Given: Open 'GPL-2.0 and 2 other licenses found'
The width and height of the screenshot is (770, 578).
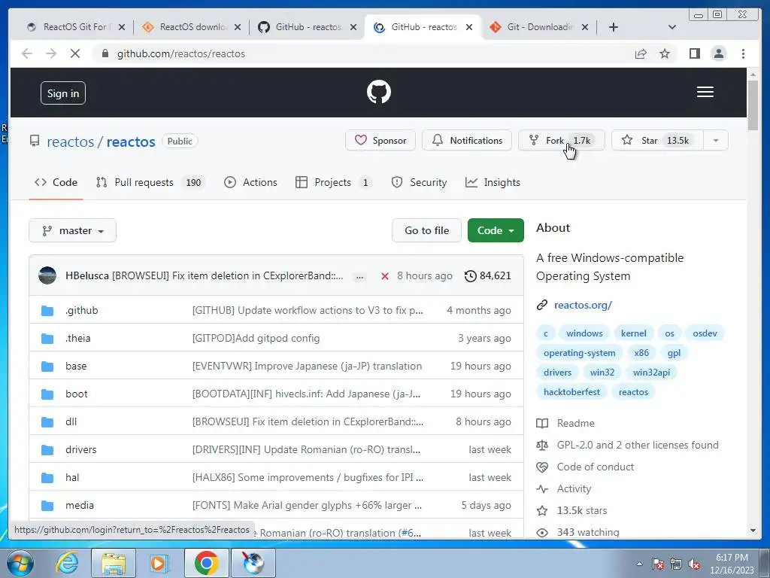Looking at the screenshot, I should tap(638, 446).
